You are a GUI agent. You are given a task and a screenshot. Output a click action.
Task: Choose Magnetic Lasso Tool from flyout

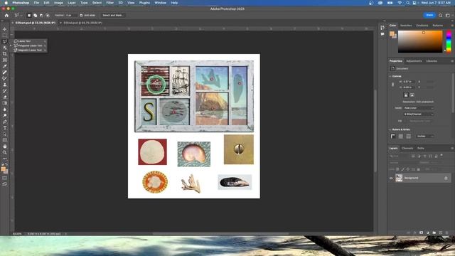pos(30,50)
